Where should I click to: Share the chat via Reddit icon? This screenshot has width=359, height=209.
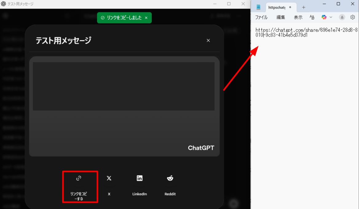[x=170, y=178]
